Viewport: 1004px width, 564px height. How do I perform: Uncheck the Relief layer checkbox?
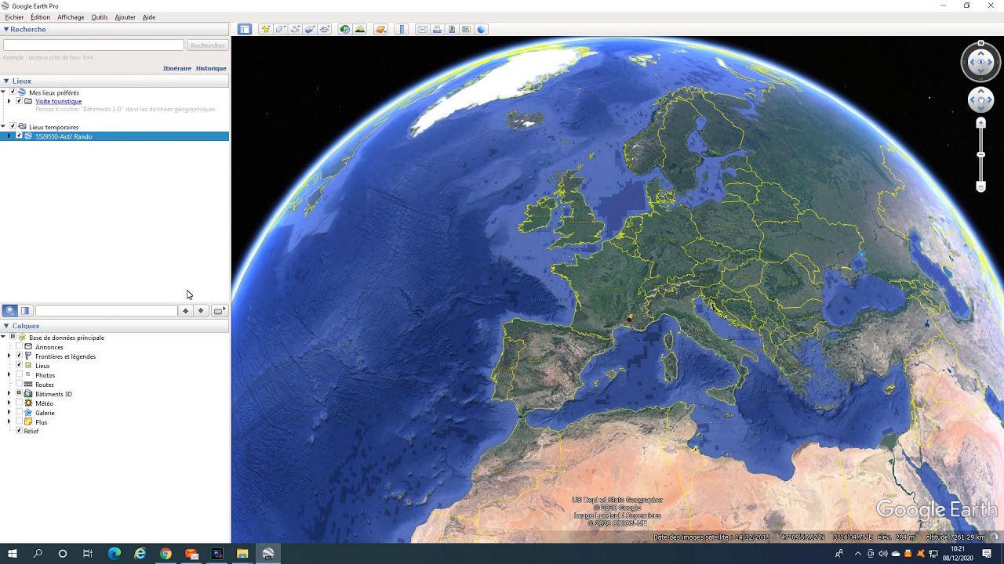tap(19, 431)
